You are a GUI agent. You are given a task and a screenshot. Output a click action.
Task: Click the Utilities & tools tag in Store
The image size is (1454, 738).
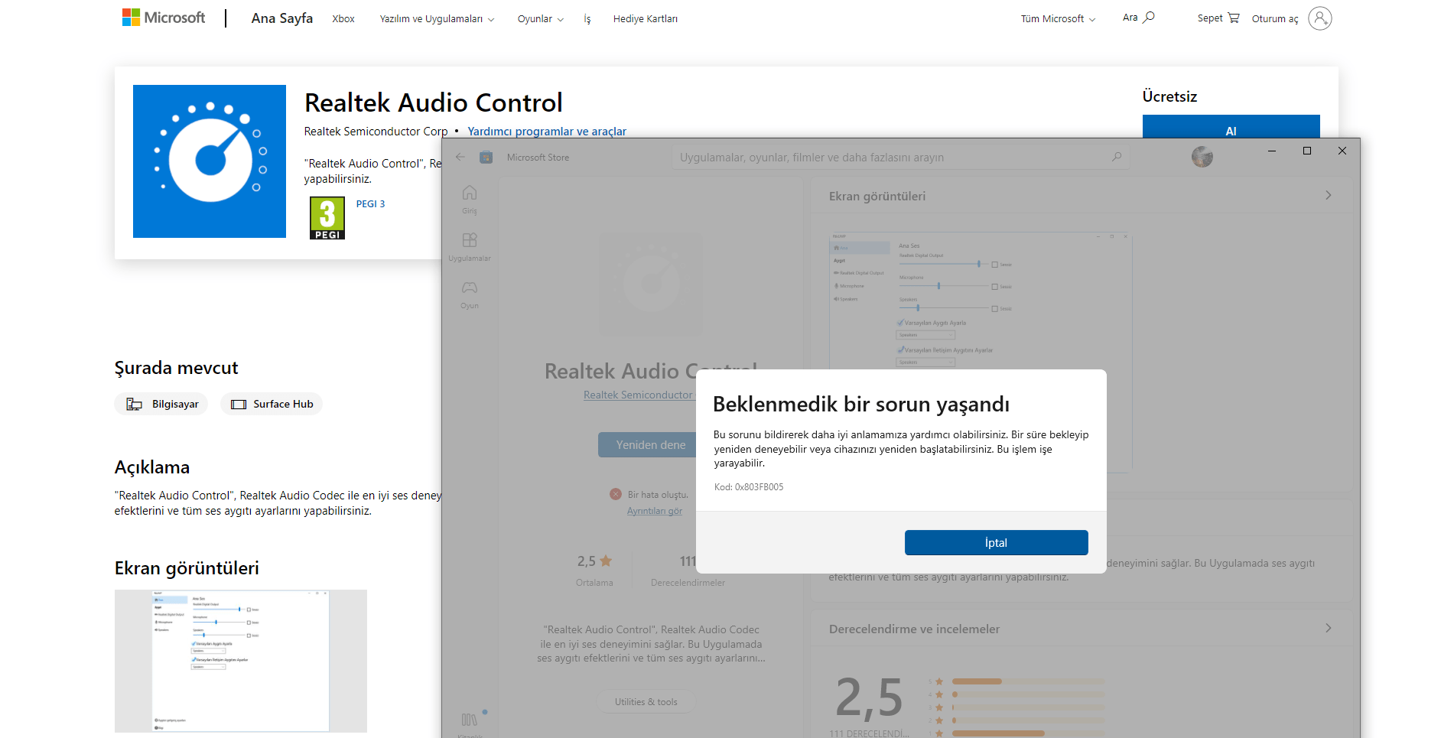pos(646,701)
